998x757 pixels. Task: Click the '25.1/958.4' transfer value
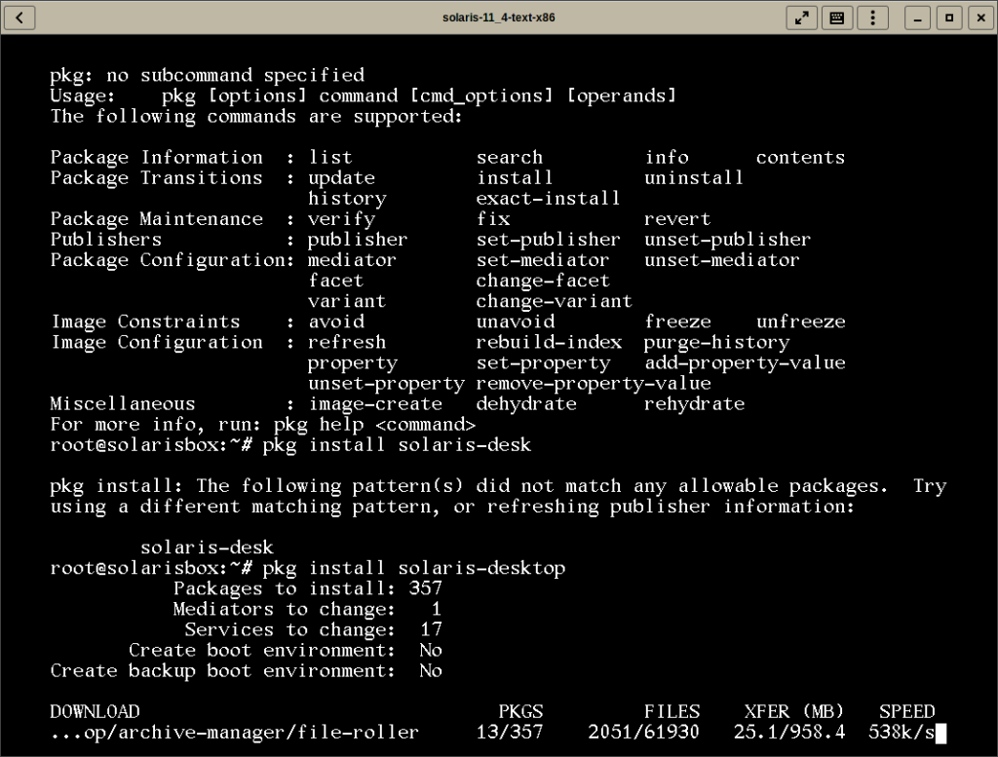point(789,733)
